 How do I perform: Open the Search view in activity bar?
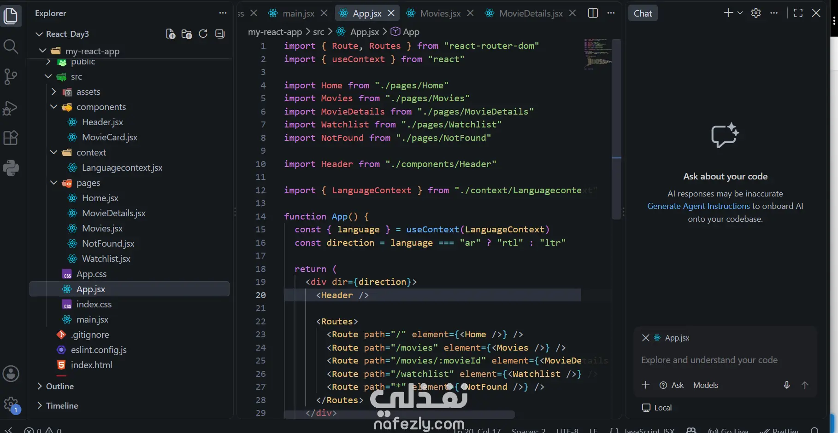[11, 46]
